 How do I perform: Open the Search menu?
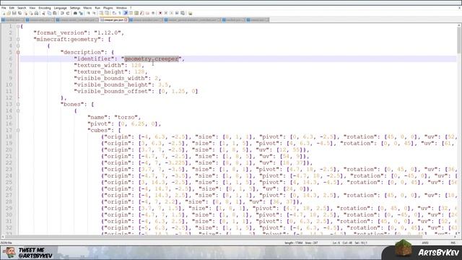(x=22, y=8)
